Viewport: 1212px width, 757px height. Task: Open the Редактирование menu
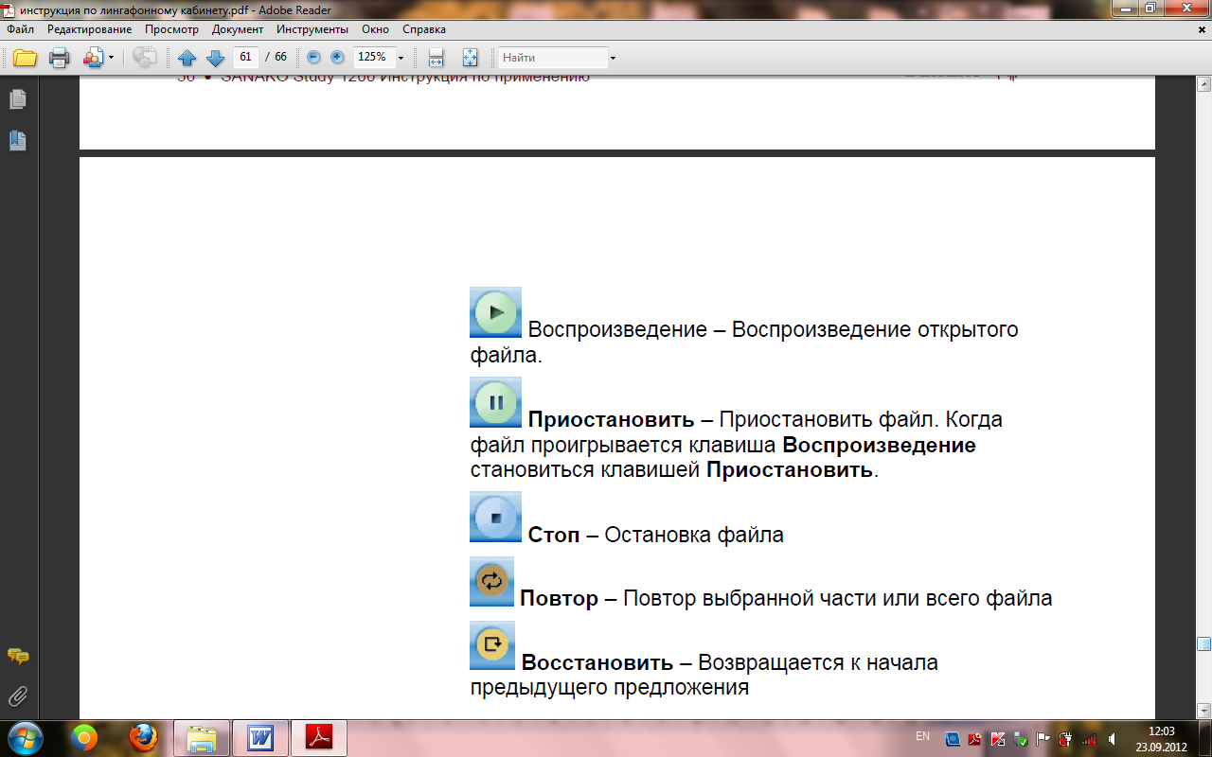(90, 29)
